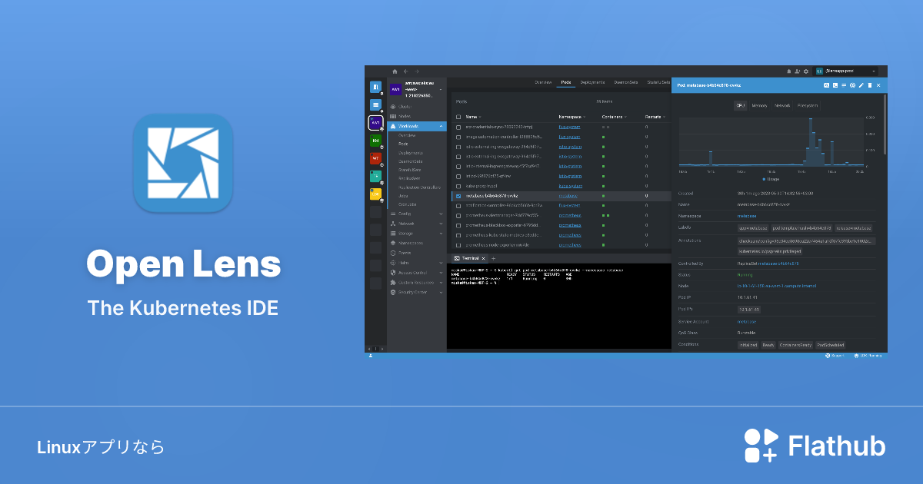Select all pods with the header checkbox
Screen dimensions: 923x484
click(x=458, y=118)
